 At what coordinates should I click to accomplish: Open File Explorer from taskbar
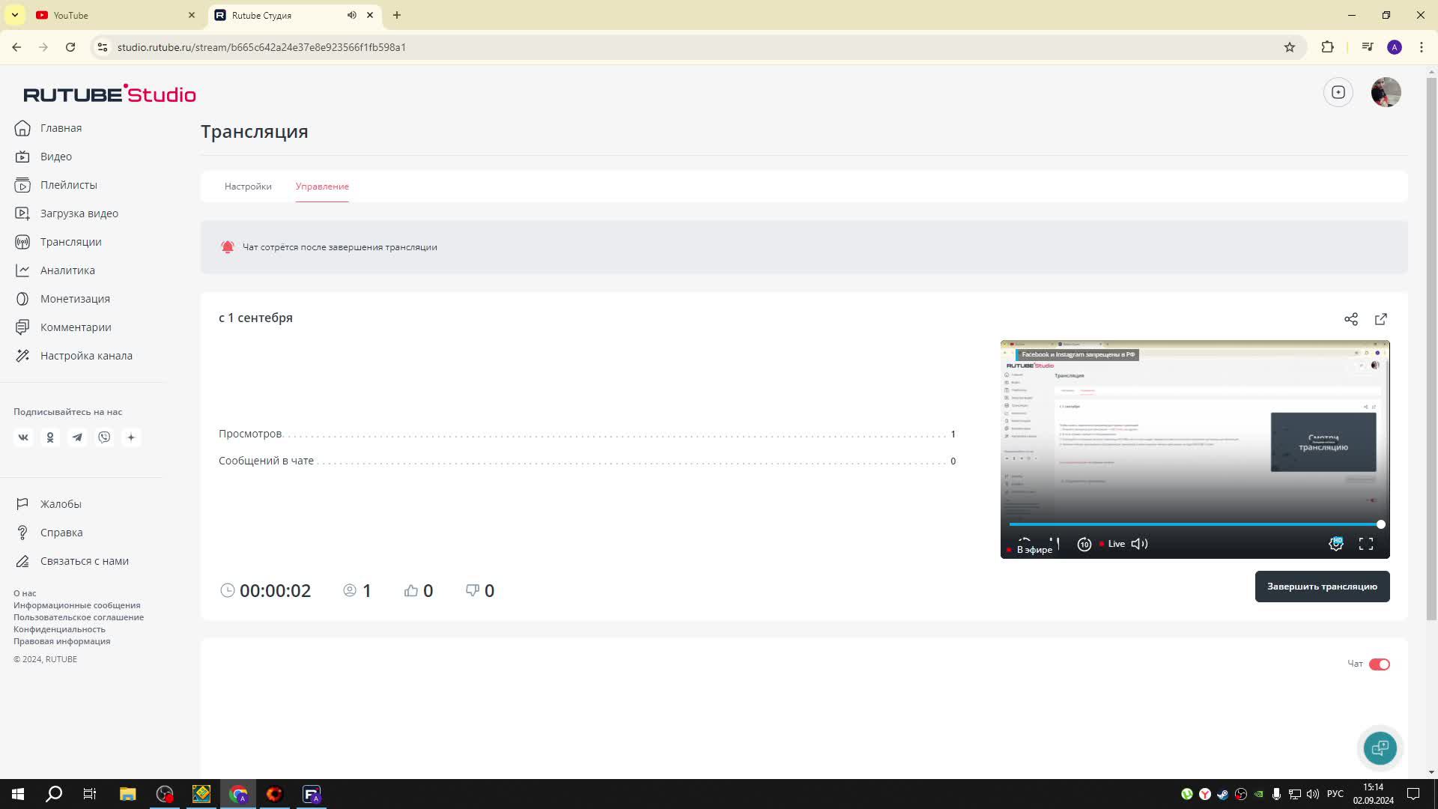click(x=127, y=794)
